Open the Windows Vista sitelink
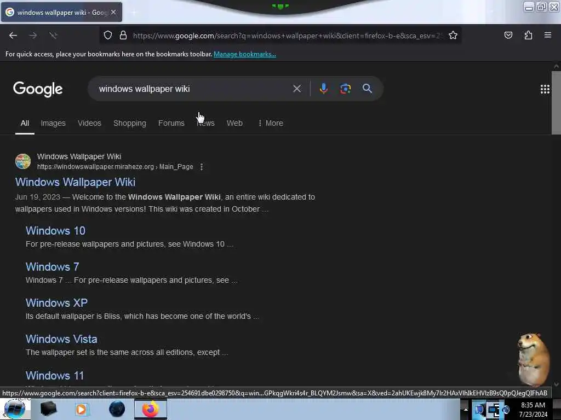Screen dimensions: 561x420 coord(61,339)
